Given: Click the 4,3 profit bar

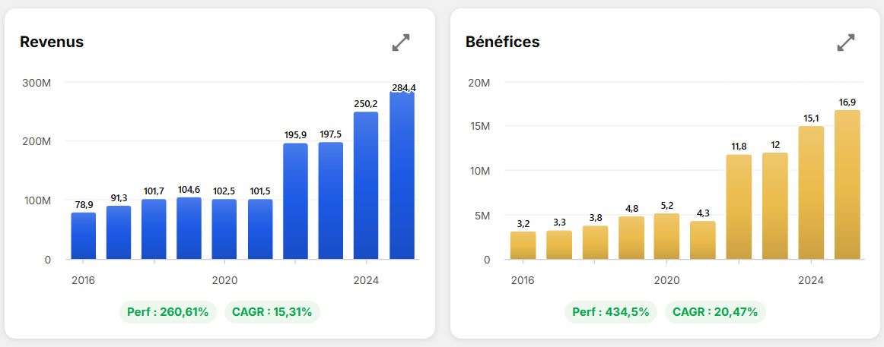Looking at the screenshot, I should click(703, 240).
